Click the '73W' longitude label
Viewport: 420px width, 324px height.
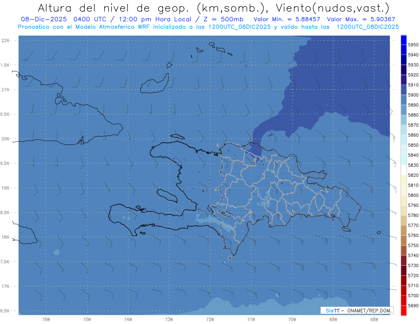click(x=169, y=319)
